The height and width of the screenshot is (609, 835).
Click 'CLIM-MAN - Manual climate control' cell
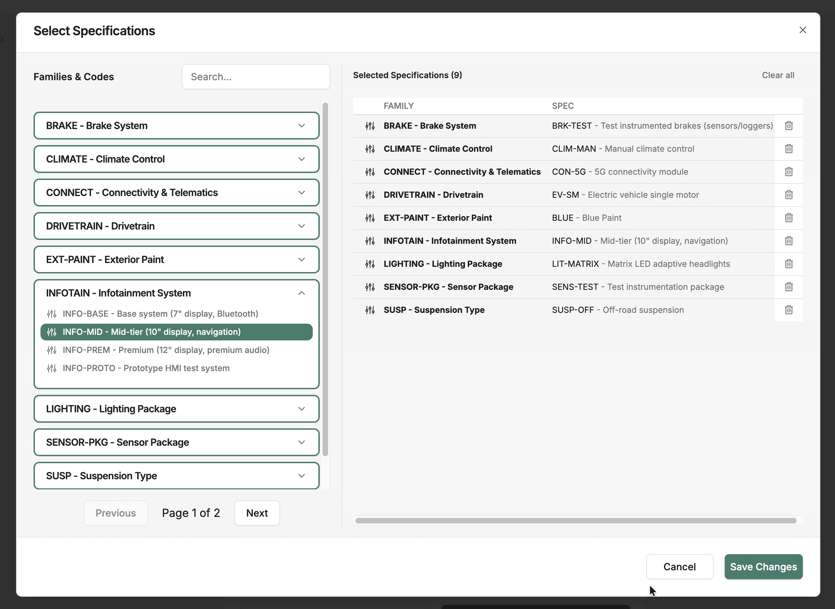[623, 149]
